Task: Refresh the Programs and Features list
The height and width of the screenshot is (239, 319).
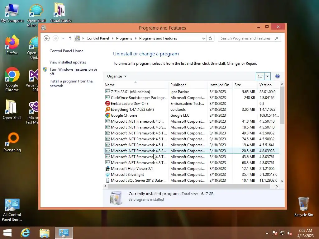Action: (x=210, y=38)
